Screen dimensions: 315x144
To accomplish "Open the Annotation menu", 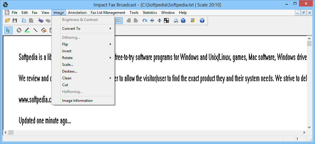I will click(77, 12).
